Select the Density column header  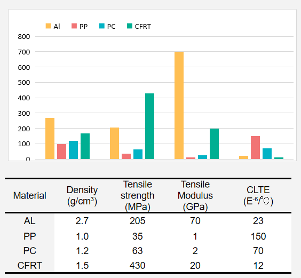(x=82, y=196)
